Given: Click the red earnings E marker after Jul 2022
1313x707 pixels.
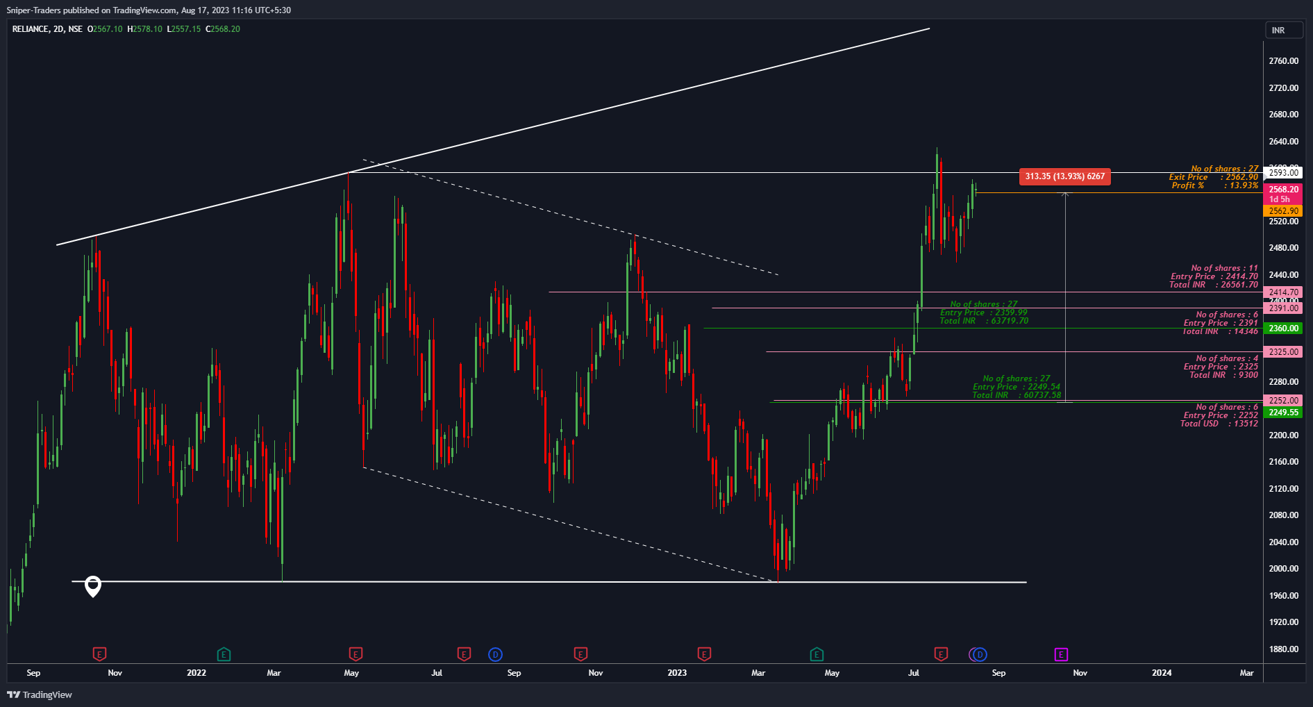Looking at the screenshot, I should (x=464, y=654).
